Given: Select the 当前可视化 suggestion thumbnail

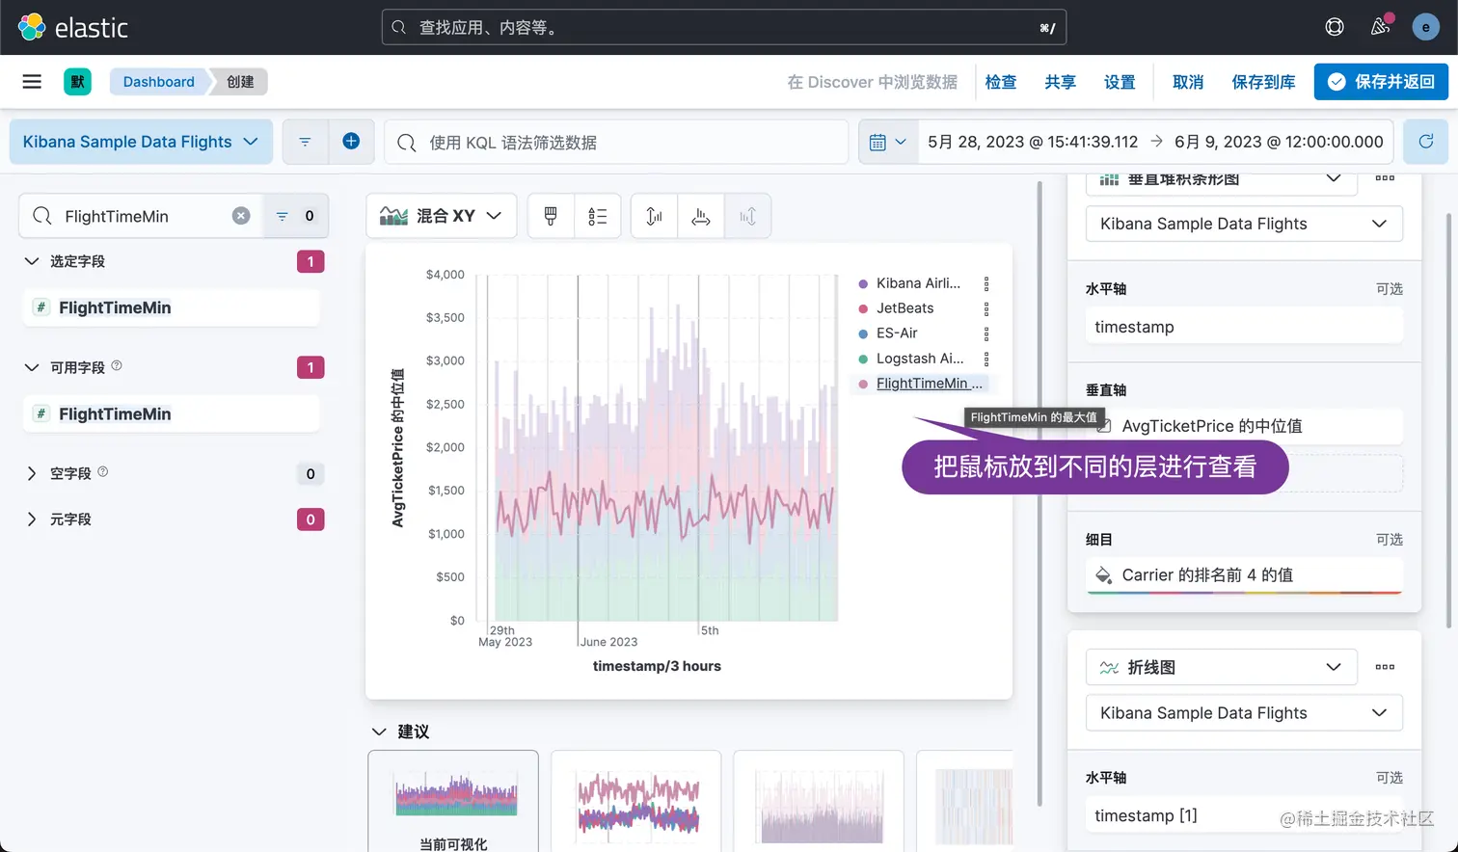Looking at the screenshot, I should point(453,801).
